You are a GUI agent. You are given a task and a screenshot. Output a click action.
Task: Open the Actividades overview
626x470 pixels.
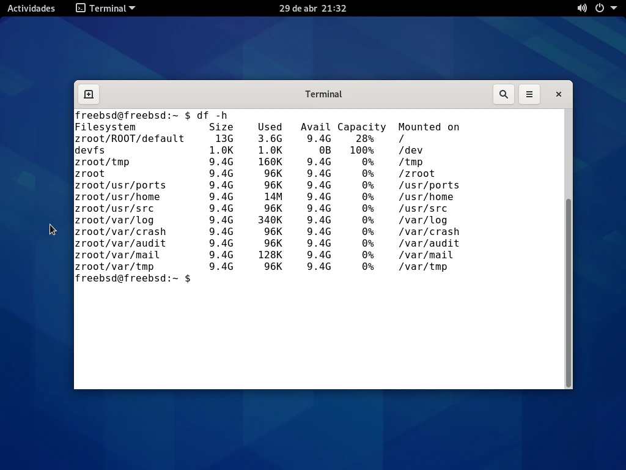pos(31,8)
